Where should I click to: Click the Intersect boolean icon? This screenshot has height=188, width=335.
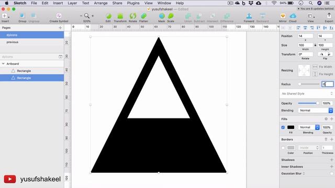(213, 16)
